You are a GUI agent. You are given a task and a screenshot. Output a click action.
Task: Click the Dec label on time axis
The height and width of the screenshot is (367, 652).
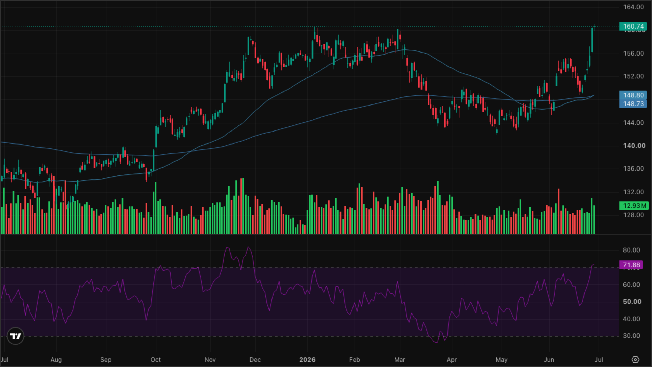255,360
